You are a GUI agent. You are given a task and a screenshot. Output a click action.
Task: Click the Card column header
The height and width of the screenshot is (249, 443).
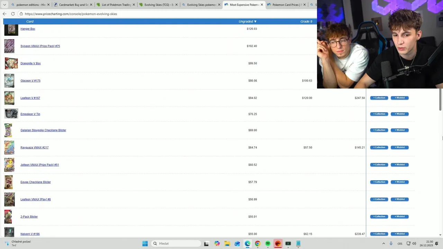(30, 21)
